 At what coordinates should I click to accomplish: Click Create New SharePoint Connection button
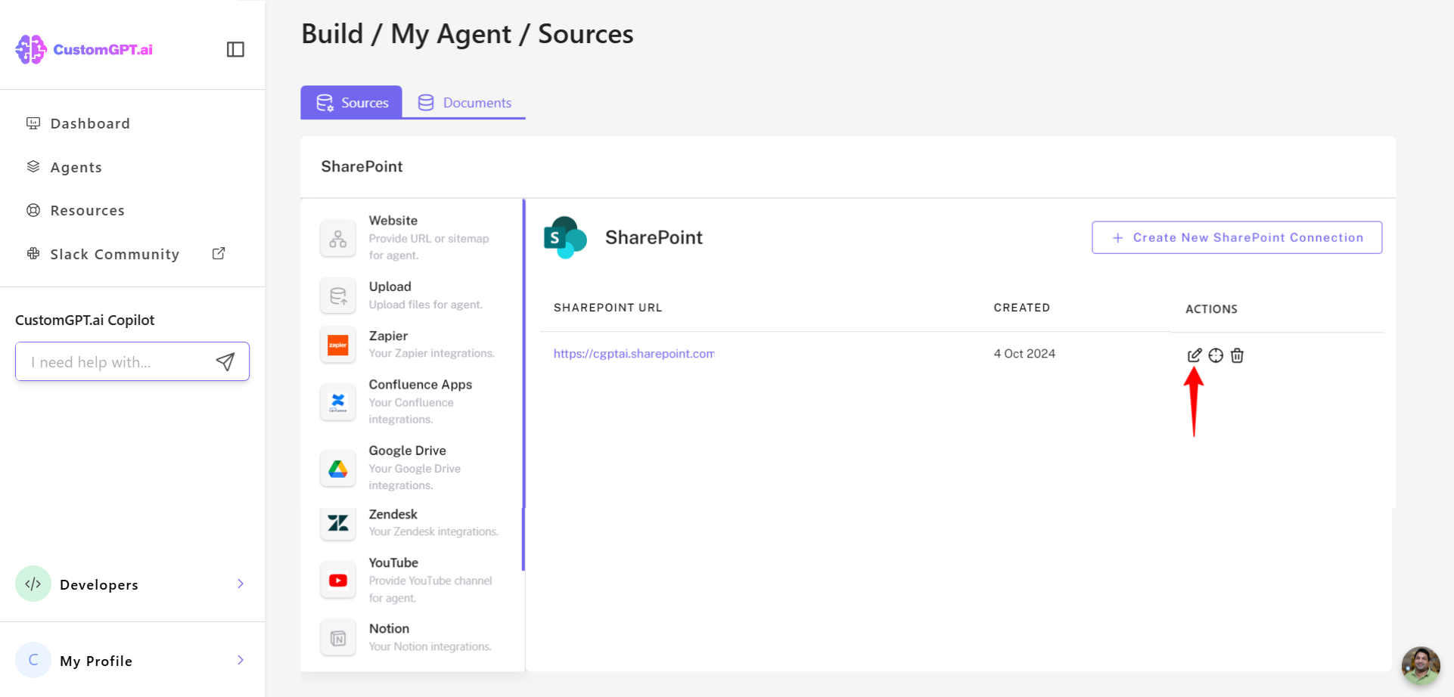coord(1237,237)
